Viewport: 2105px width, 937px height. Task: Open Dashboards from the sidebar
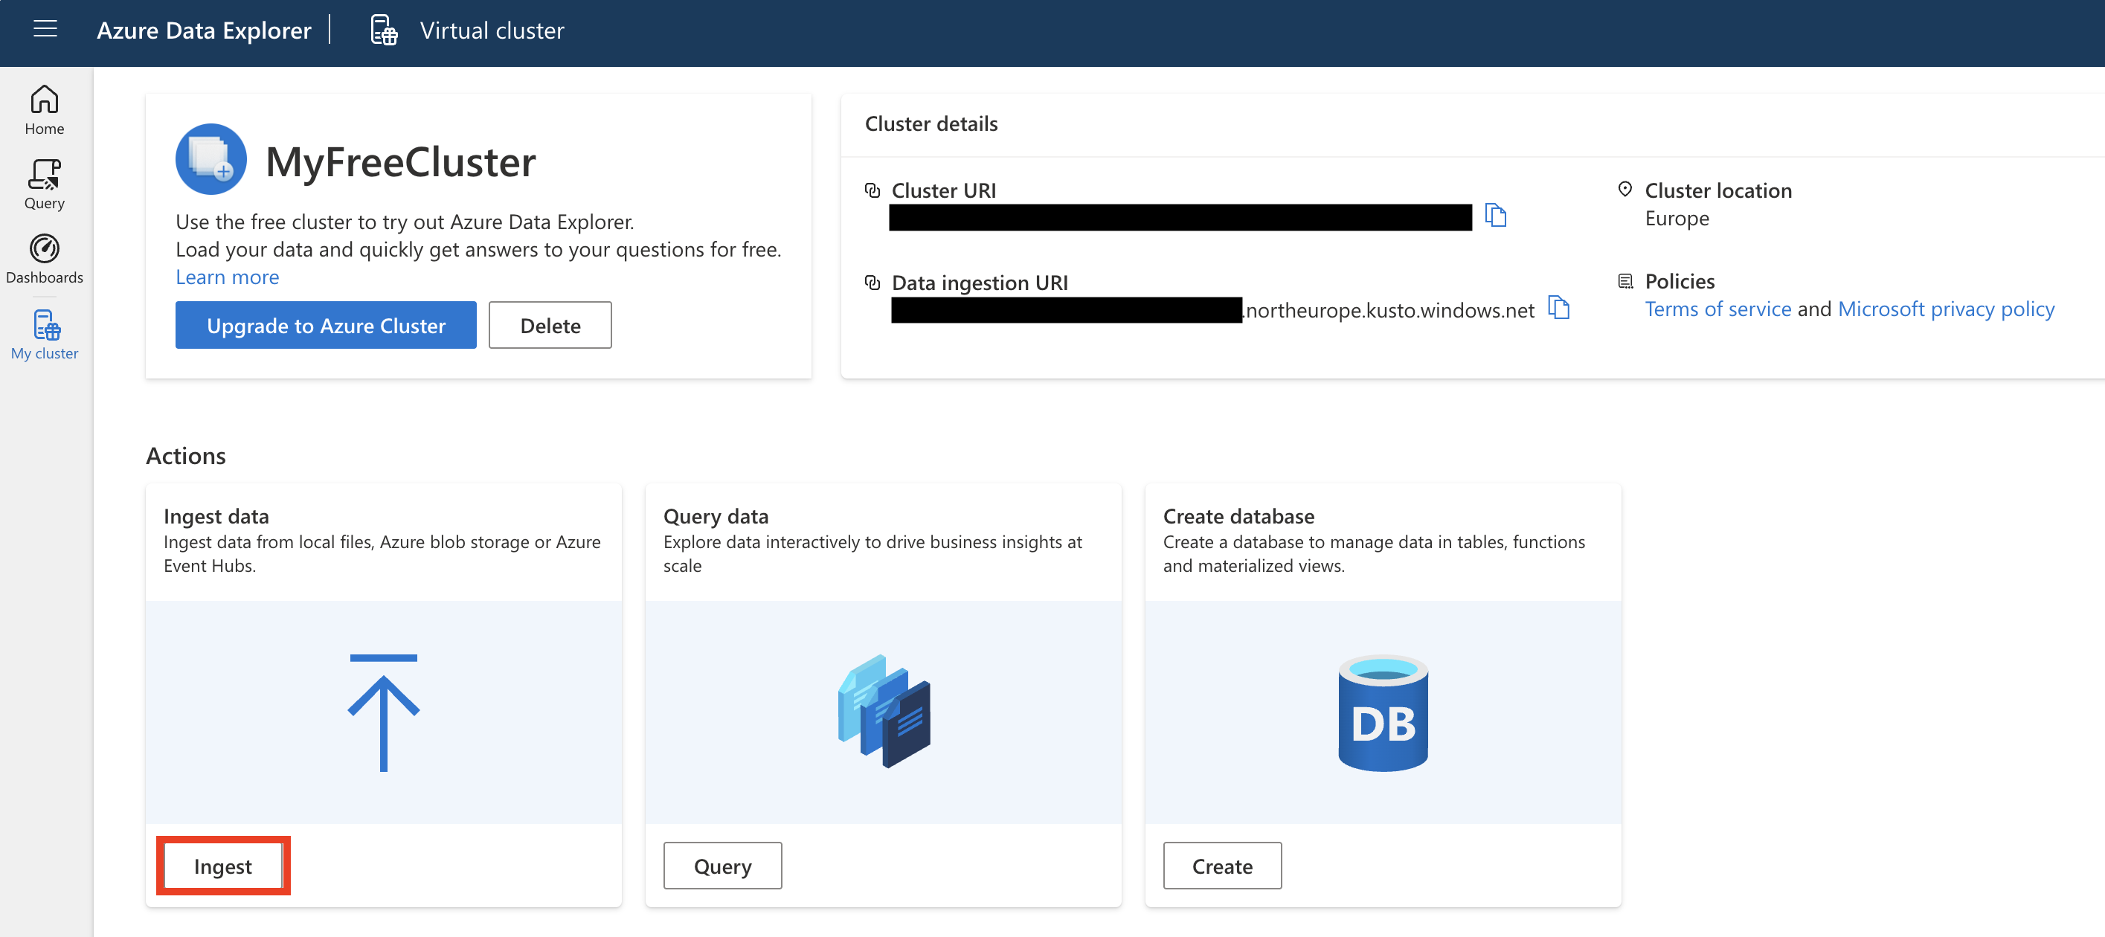tap(44, 259)
